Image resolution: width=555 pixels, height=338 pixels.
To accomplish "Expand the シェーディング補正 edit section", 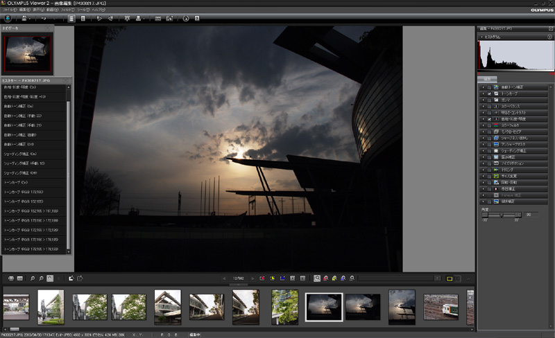I will [481, 150].
